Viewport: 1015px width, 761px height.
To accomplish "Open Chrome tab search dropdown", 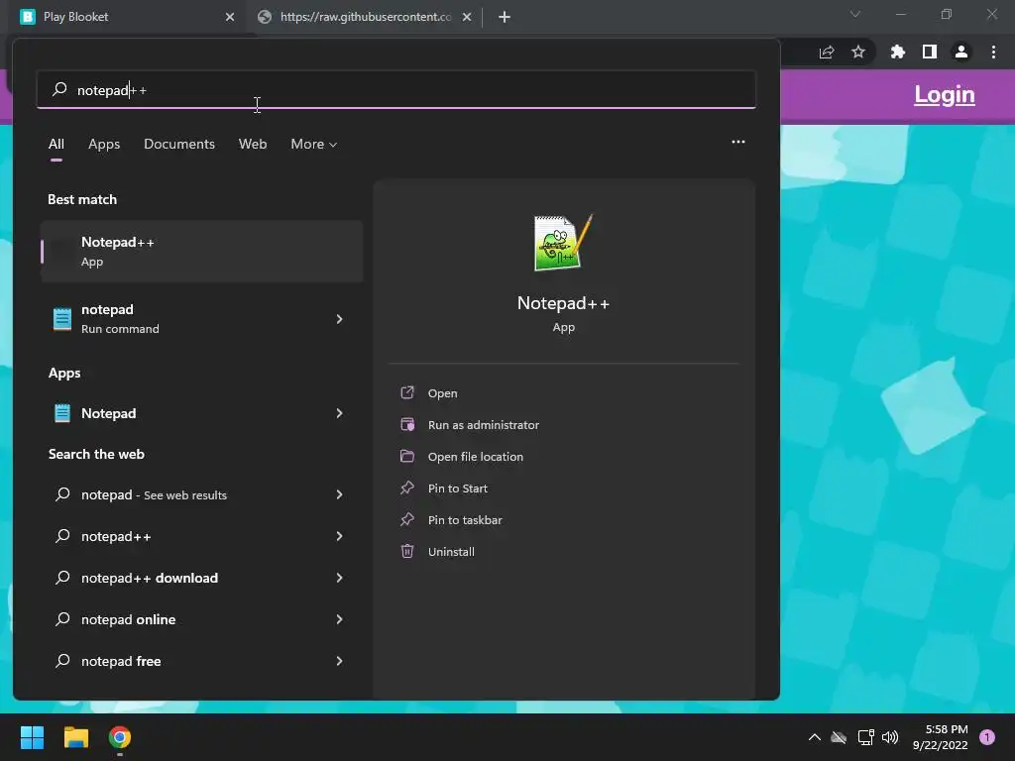I will click(x=855, y=14).
